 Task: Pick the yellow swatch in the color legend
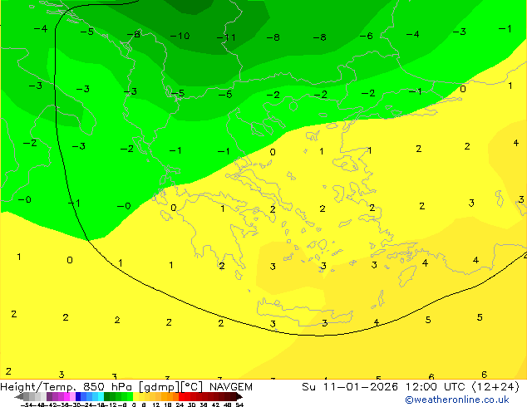(135, 396)
